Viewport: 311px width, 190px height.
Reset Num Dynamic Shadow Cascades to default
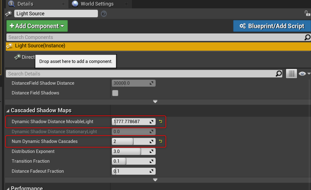[x=160, y=141]
